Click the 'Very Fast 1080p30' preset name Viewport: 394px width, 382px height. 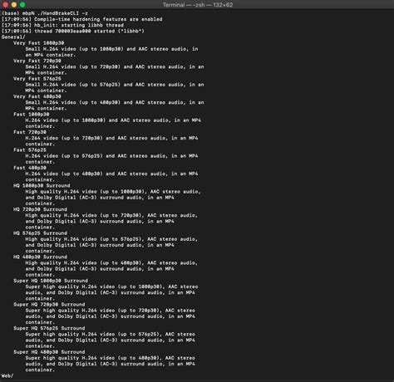(39, 43)
